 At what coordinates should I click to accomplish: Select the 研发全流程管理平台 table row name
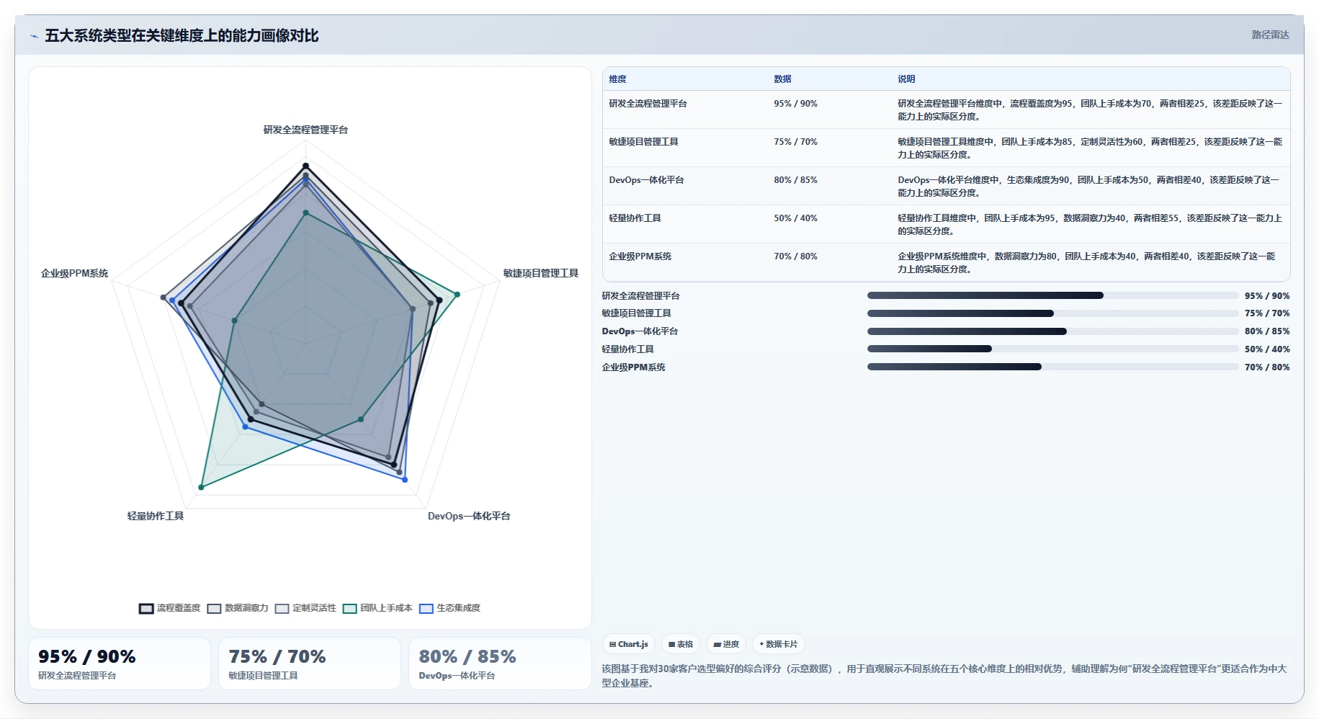[648, 104]
